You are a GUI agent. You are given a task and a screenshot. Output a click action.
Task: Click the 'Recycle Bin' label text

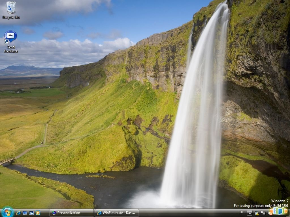click(x=11, y=17)
